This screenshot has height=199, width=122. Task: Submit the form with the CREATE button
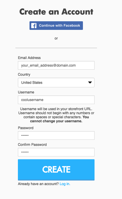pos(56,170)
